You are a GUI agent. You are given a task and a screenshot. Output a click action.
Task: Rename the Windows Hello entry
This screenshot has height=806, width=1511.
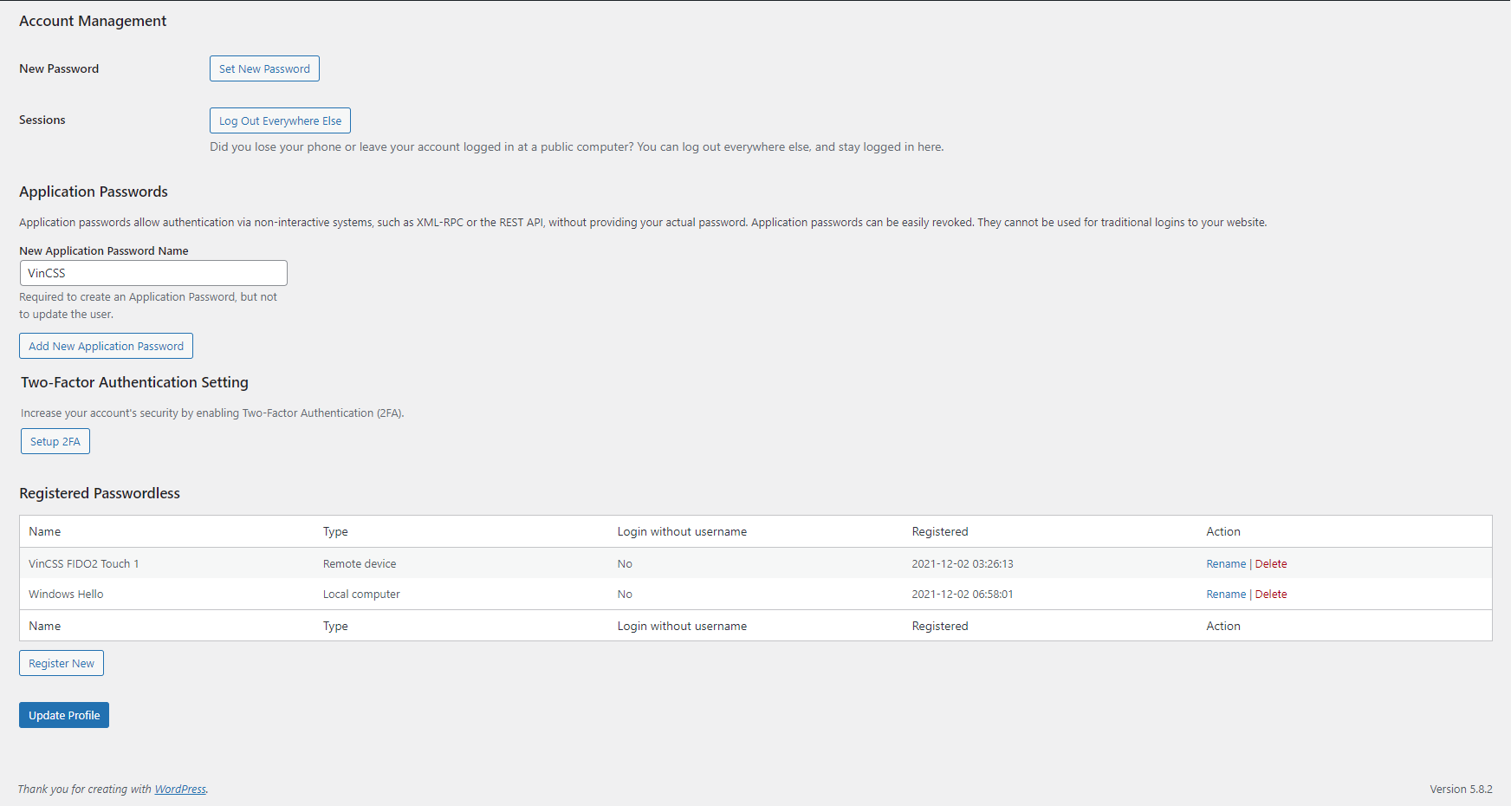pos(1226,594)
